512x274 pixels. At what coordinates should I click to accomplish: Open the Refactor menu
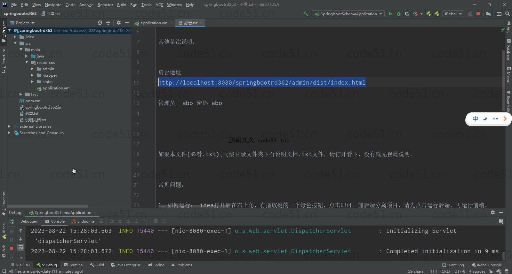click(x=105, y=4)
